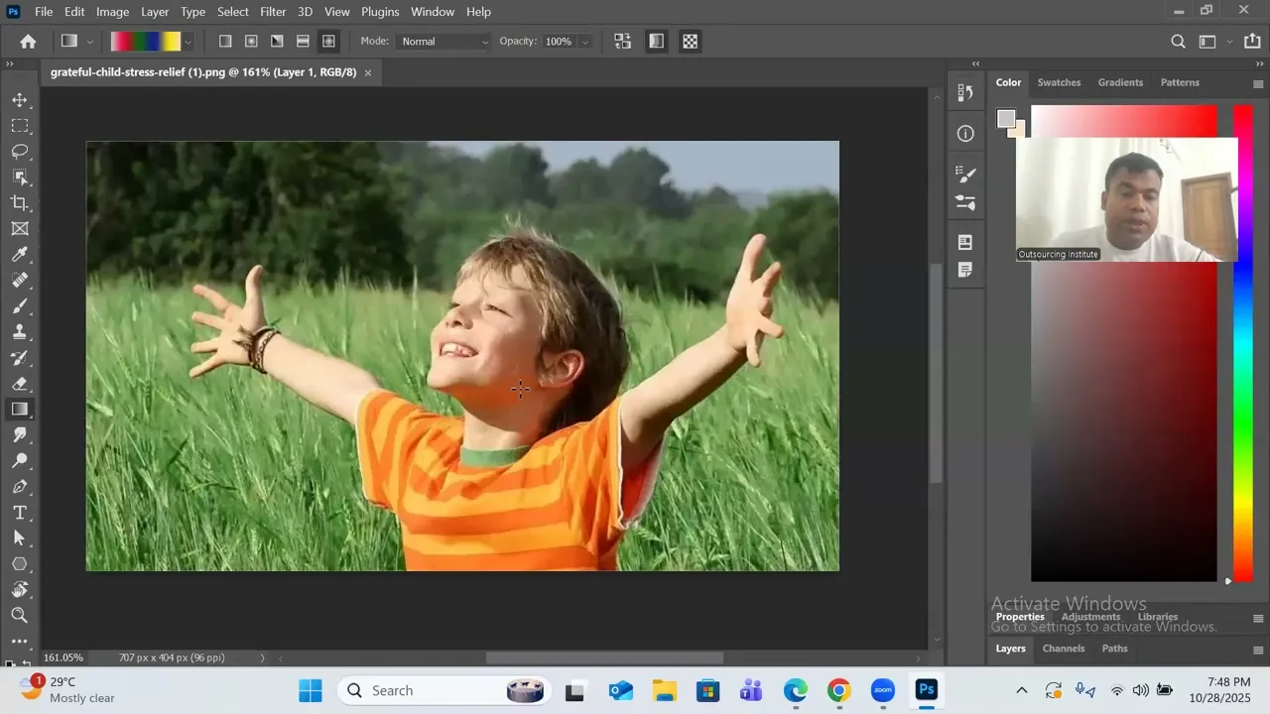Viewport: 1270px width, 714px height.
Task: Choose the Radial Gradient style
Action: [x=251, y=42]
